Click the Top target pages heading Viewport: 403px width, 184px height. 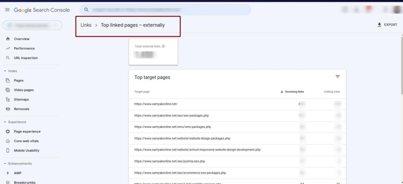point(152,77)
